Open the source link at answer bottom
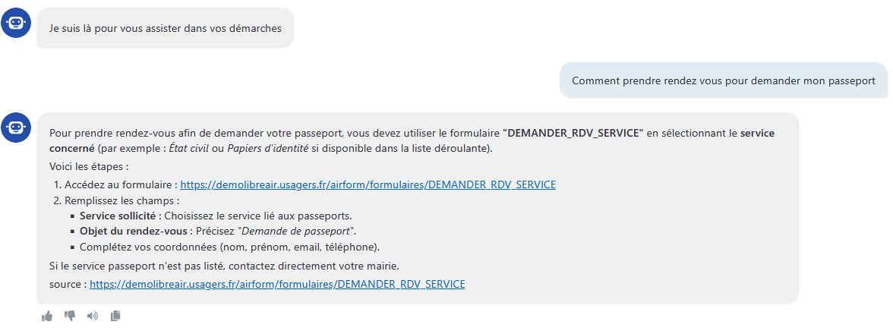This screenshot has height=331, width=893. tap(277, 284)
